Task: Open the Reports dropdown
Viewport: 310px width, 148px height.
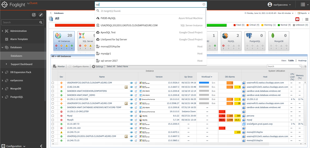Action: pos(303,13)
